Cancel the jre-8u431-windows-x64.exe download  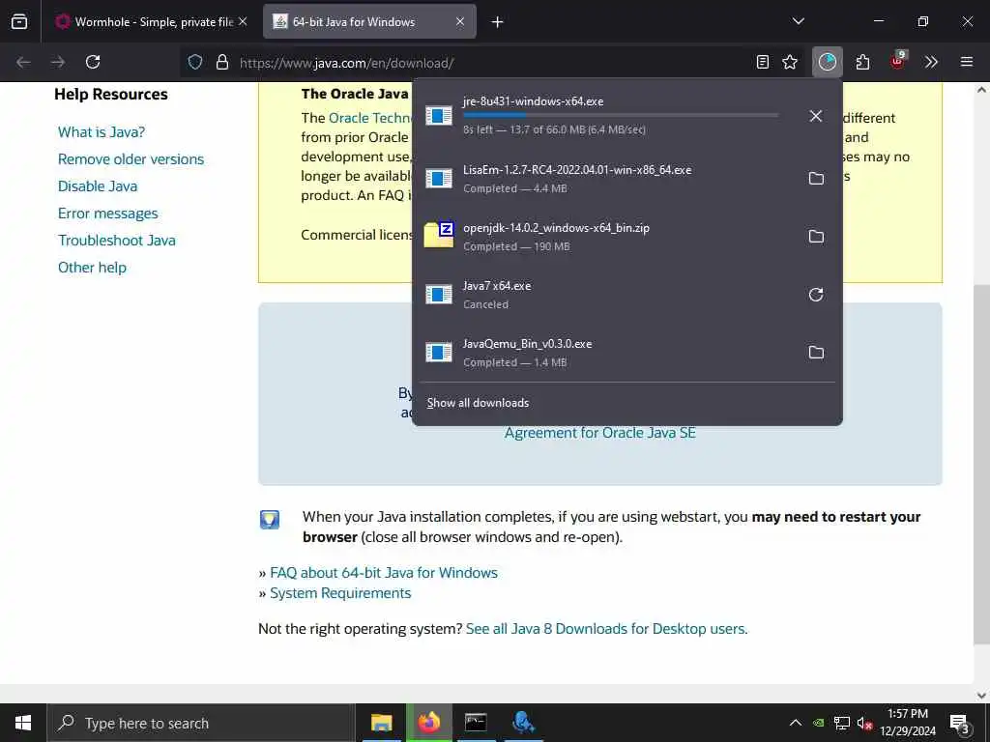pyautogui.click(x=816, y=116)
